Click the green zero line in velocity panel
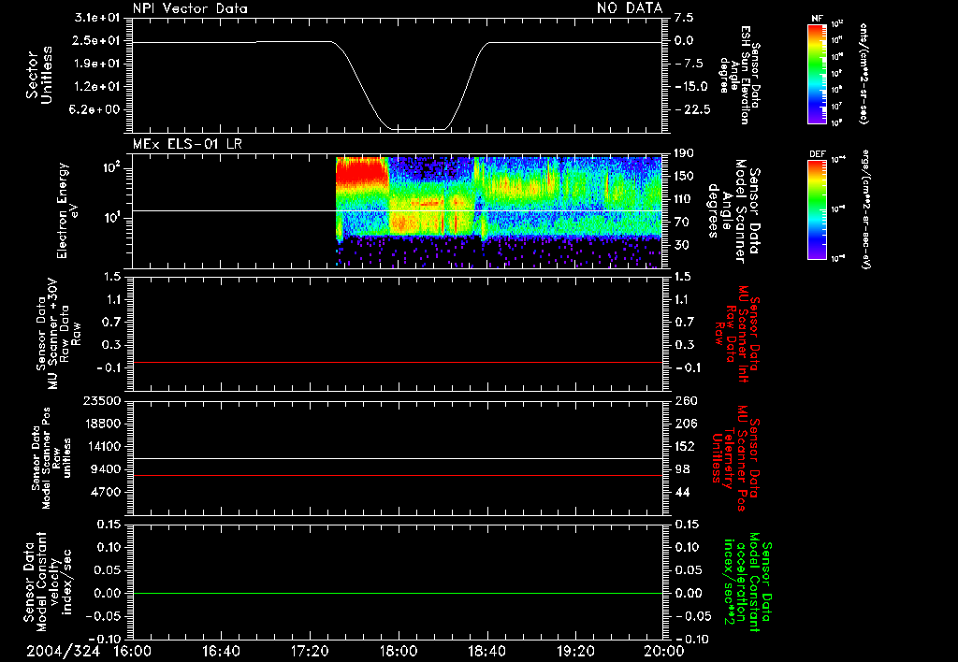 coord(398,593)
